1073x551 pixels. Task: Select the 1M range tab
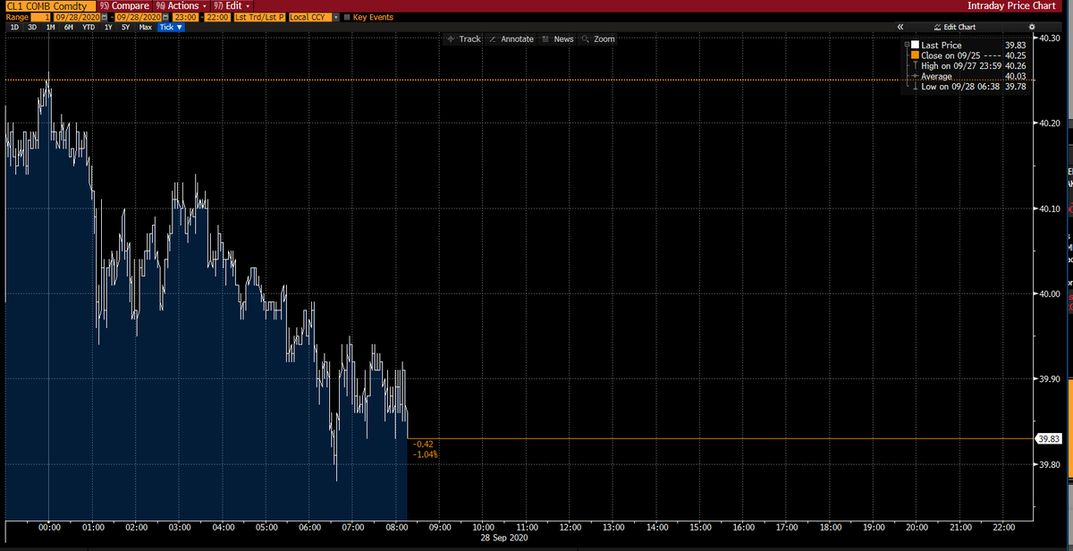[51, 27]
